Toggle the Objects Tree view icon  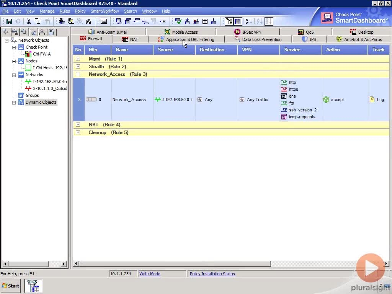click(229, 21)
